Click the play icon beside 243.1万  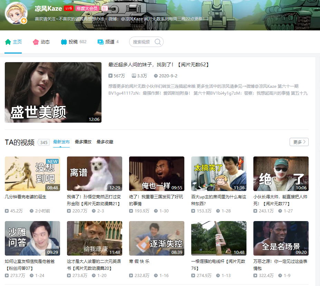[x=255, y=211]
